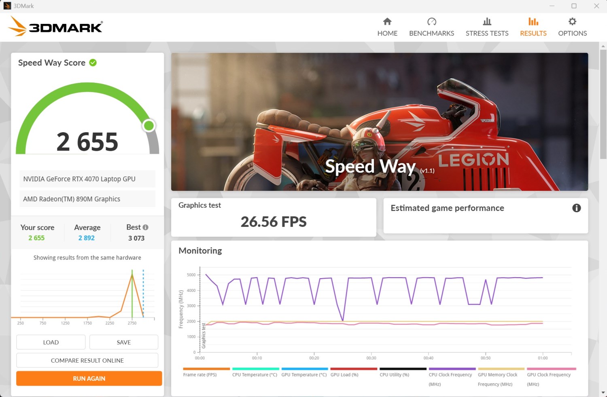
Task: Click the 5000 frequency axis label
Action: point(191,275)
